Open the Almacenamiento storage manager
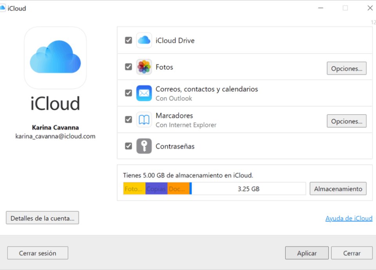Screen dimensions: 376x270 (338, 189)
